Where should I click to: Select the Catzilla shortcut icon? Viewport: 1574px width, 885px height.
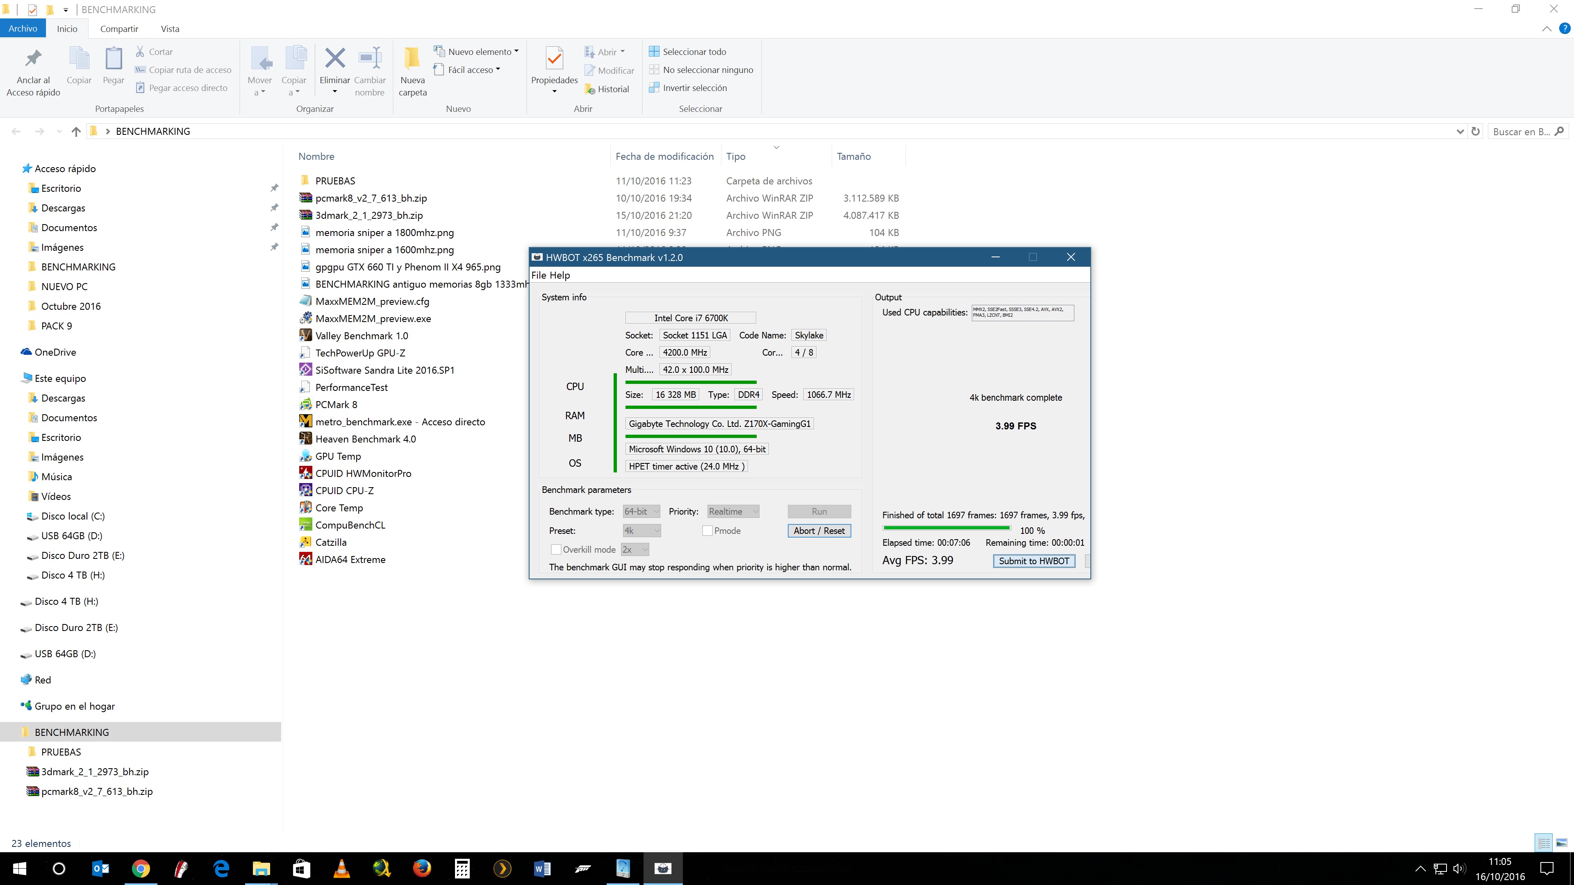(305, 542)
